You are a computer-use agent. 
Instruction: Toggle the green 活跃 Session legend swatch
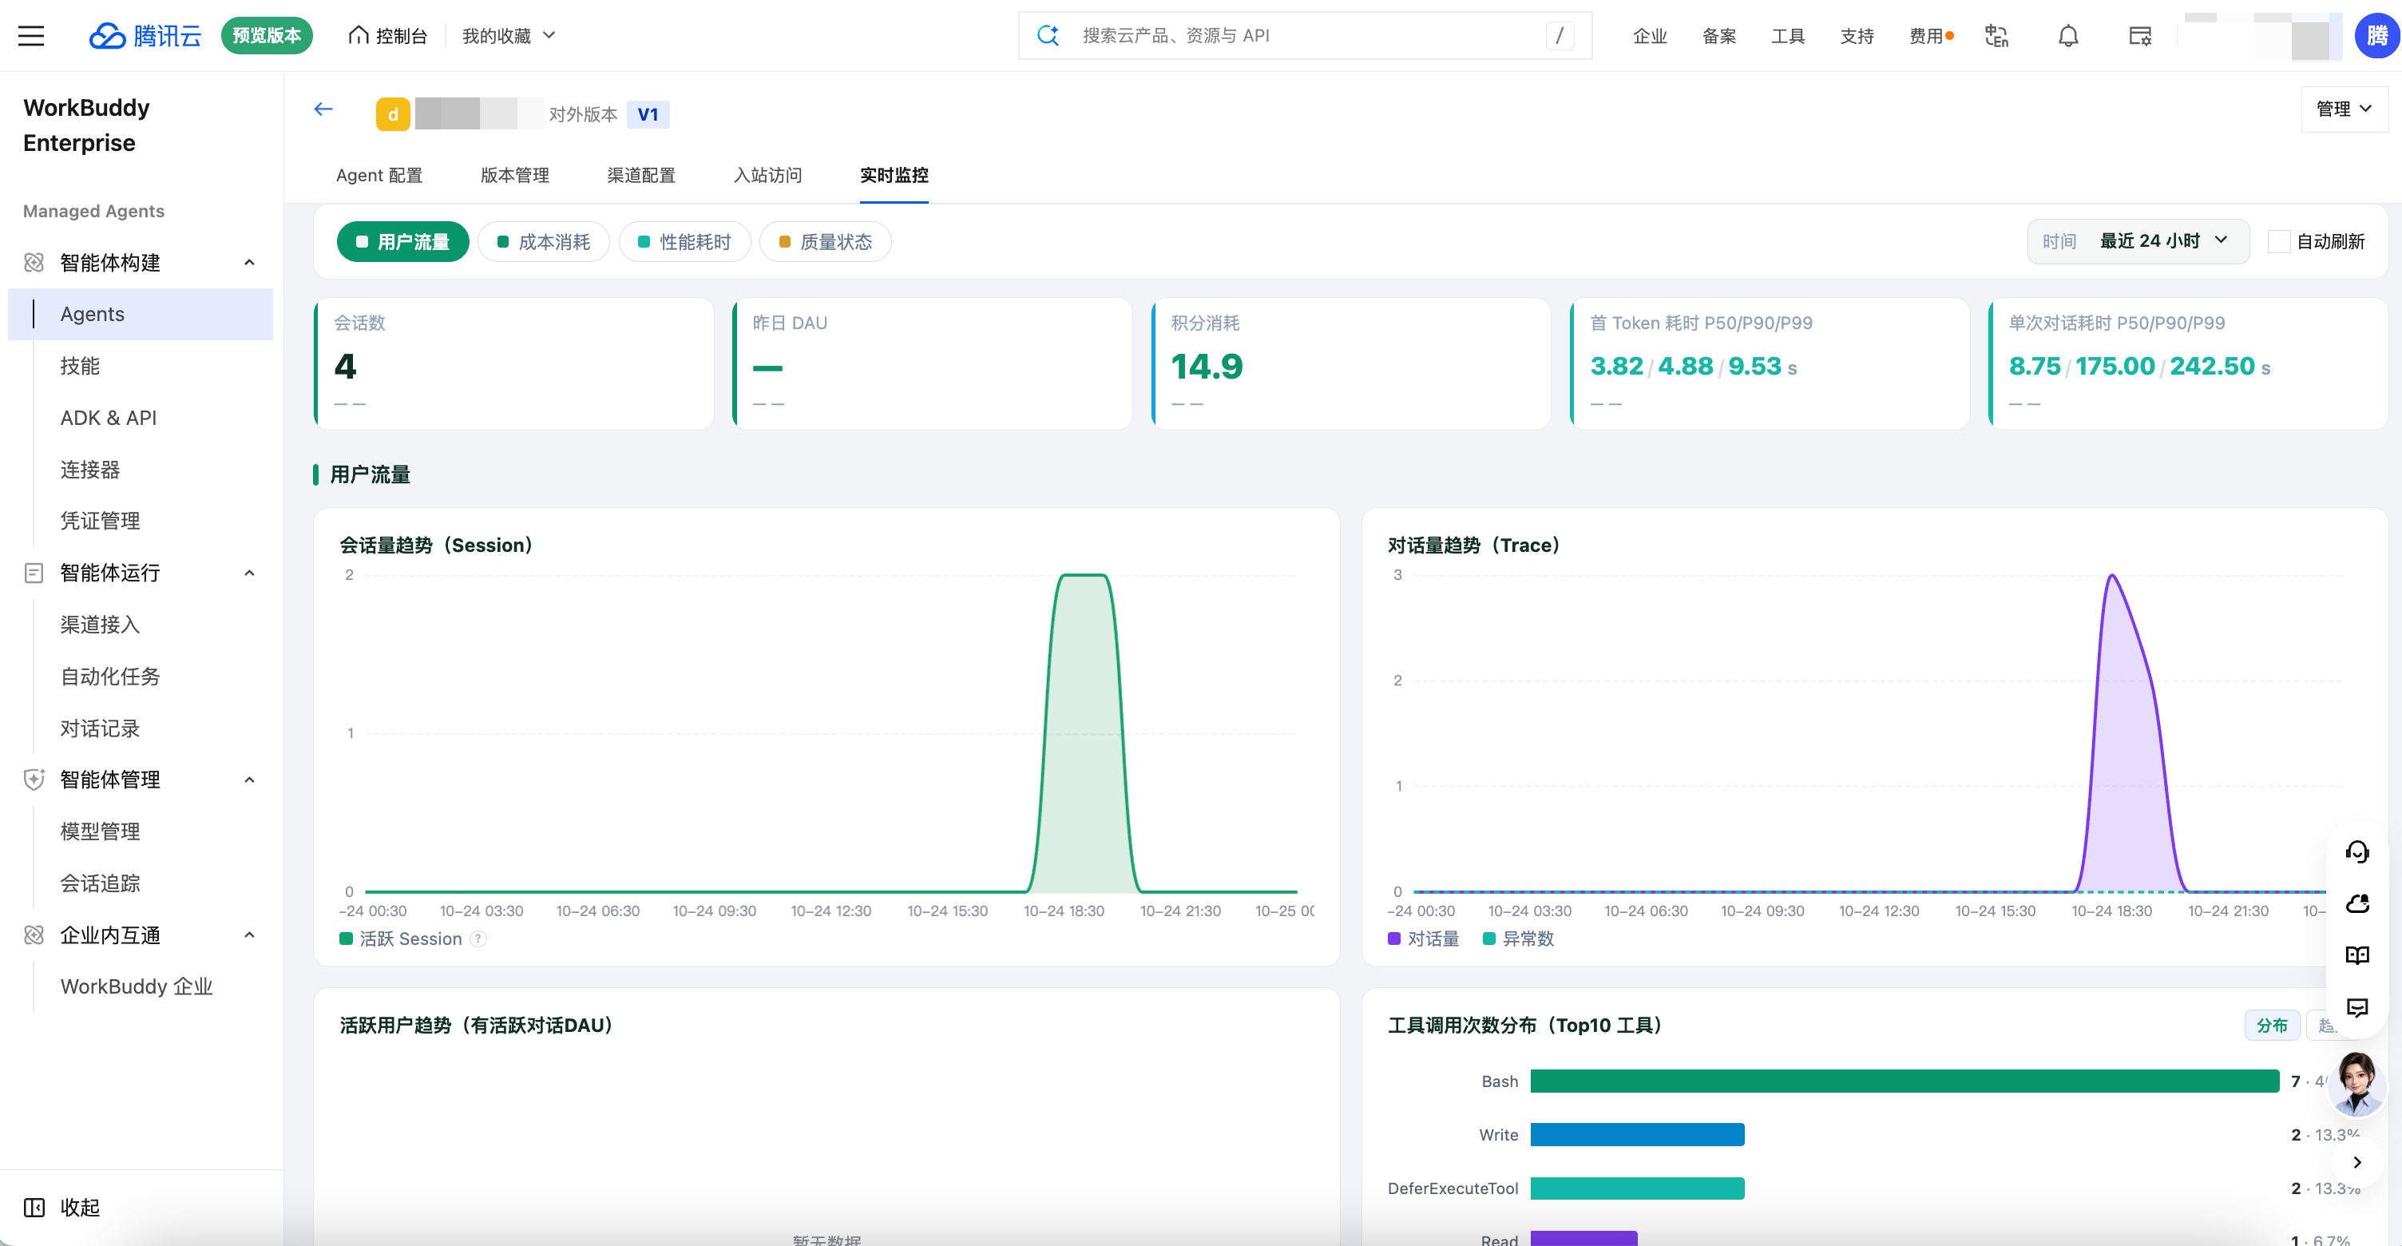346,938
